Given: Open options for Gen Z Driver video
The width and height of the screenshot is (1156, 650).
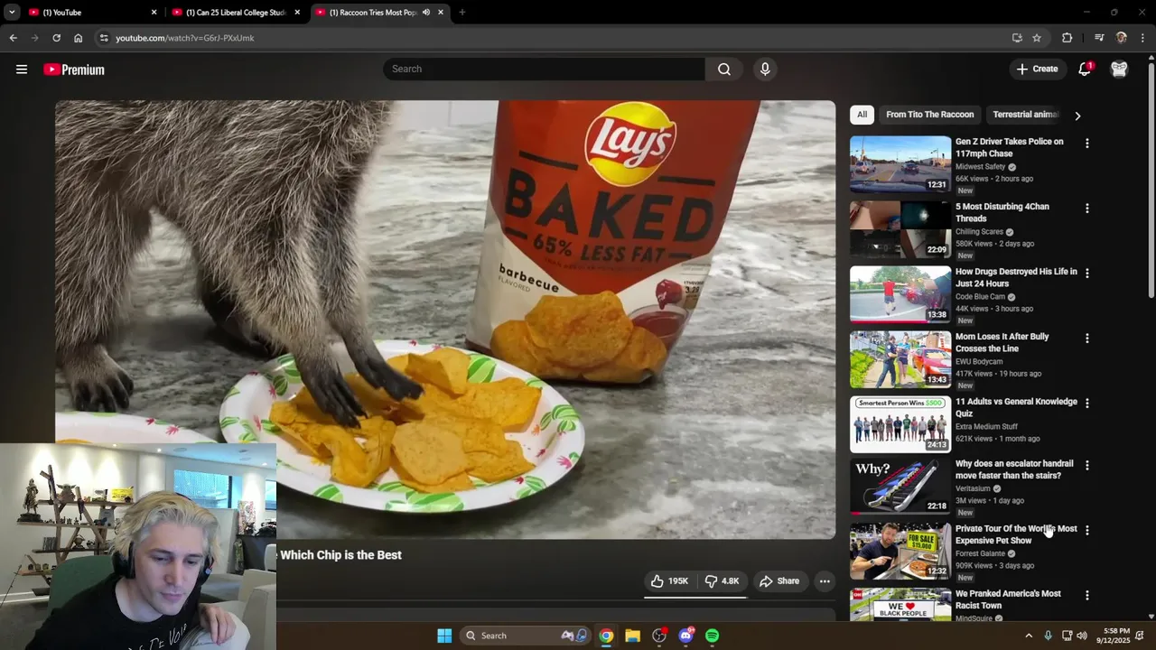Looking at the screenshot, I should [x=1087, y=144].
